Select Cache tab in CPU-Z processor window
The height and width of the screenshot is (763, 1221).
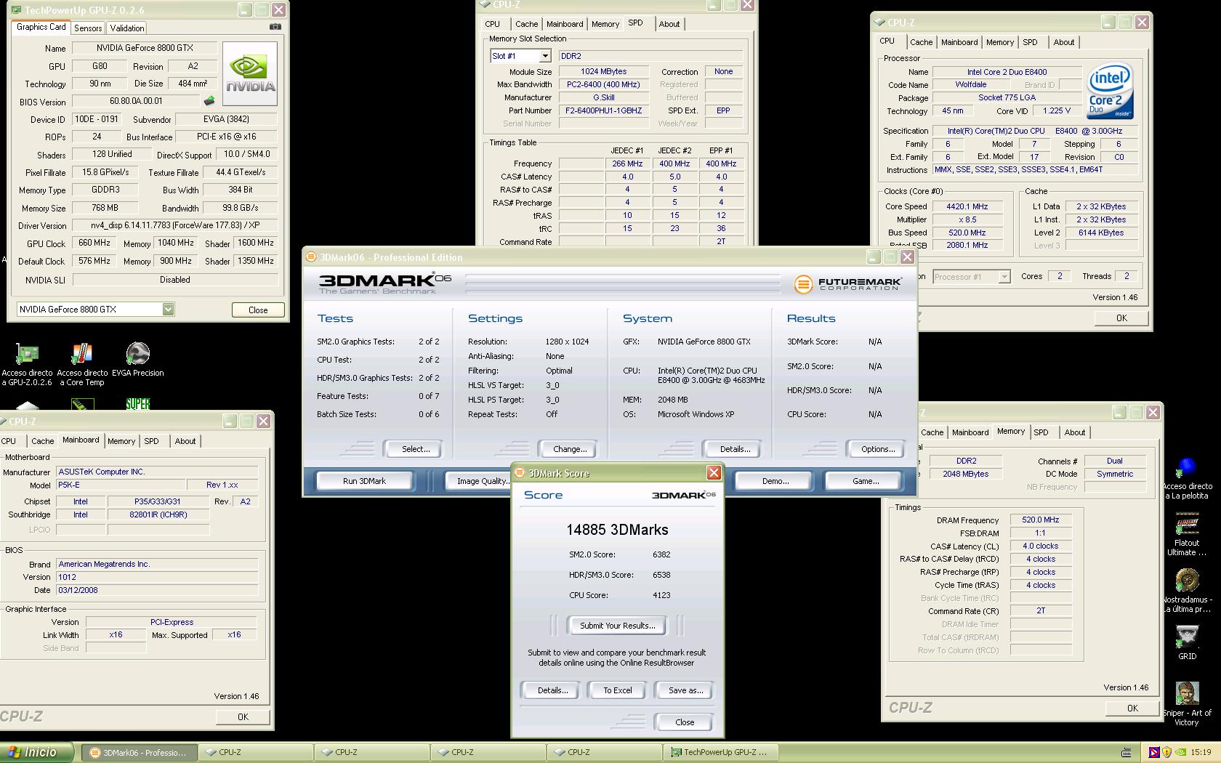tap(921, 42)
